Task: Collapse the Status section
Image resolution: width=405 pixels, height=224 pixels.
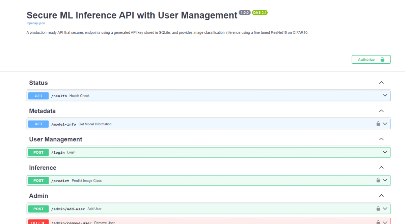Action: click(x=381, y=83)
